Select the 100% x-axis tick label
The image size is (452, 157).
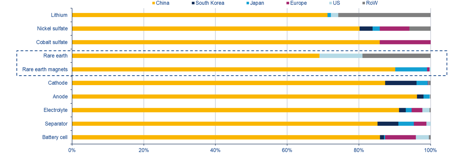click(x=430, y=150)
